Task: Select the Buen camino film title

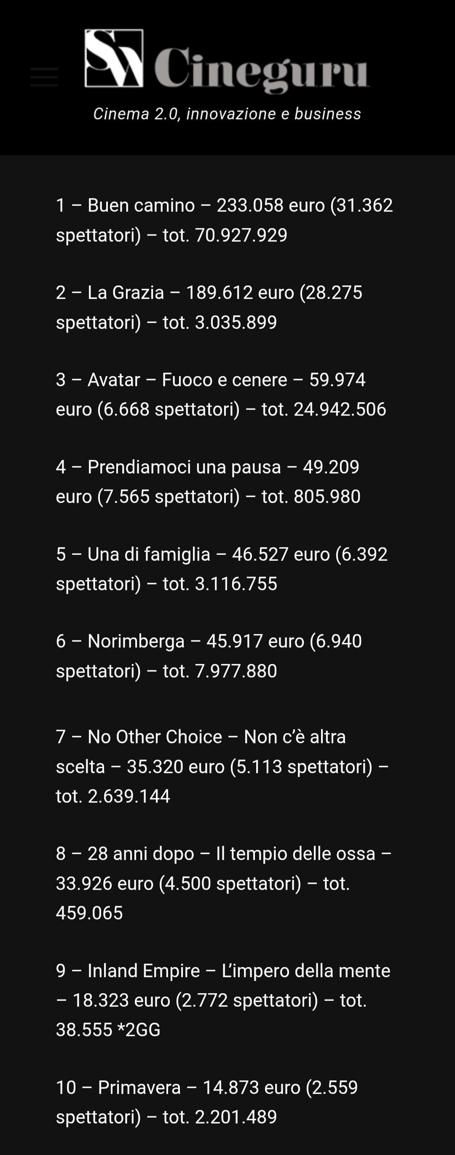Action: tap(141, 205)
